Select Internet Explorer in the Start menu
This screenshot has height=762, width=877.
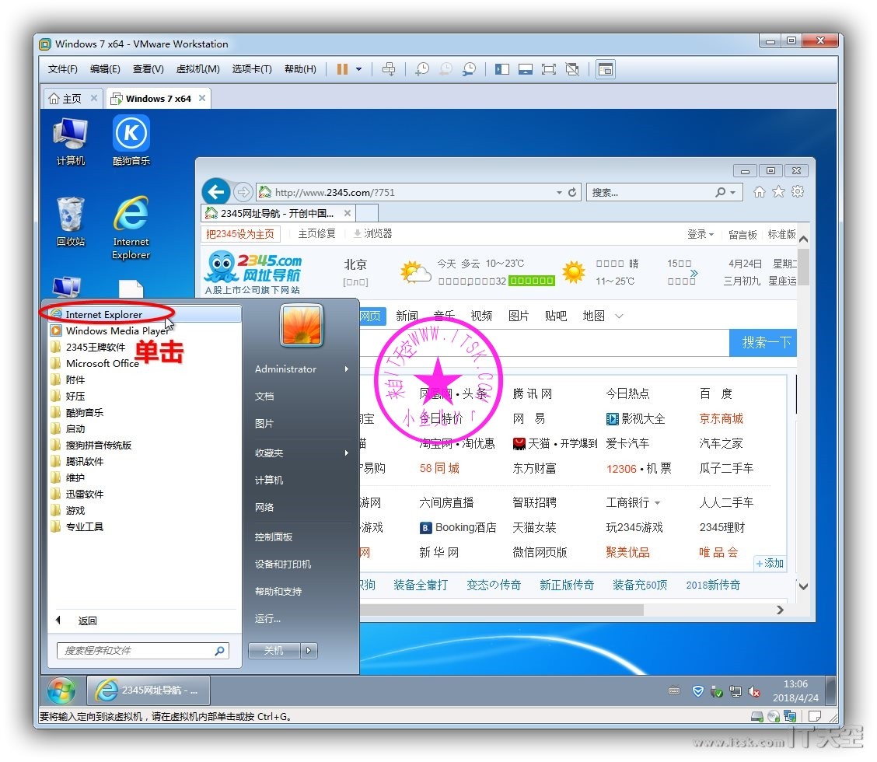(104, 314)
